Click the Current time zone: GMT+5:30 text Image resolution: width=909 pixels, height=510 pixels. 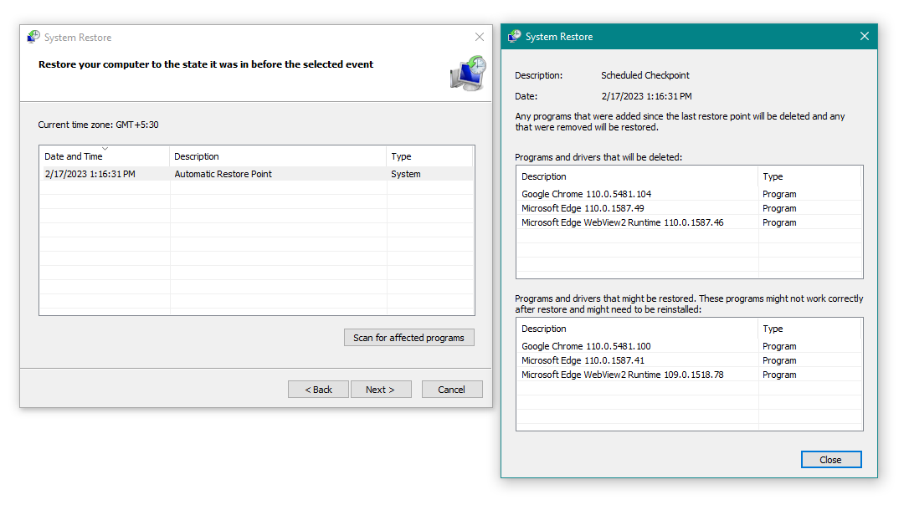pyautogui.click(x=98, y=125)
